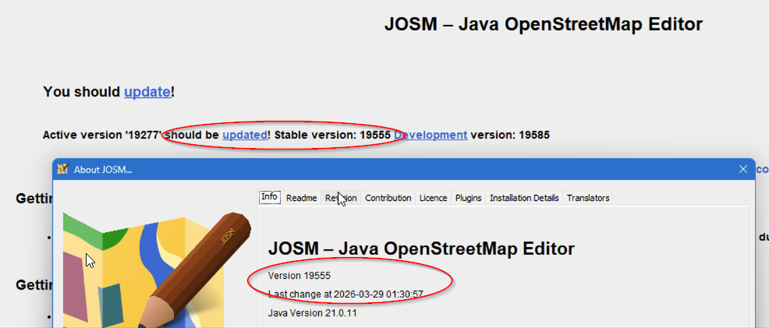Click the Java Version 21.0.11 line
The width and height of the screenshot is (769, 328).
coord(313,313)
